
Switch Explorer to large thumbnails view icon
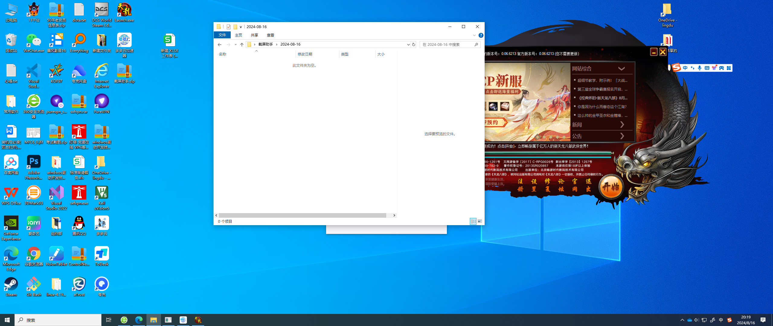(480, 221)
